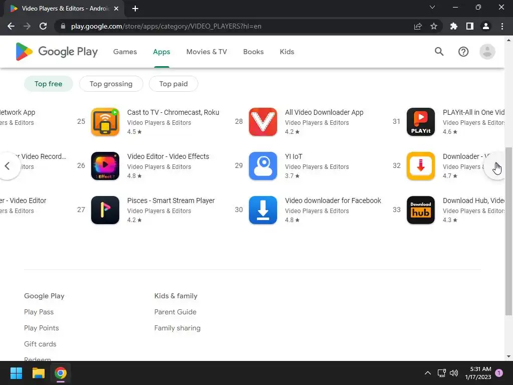Go back to the previous page
The width and height of the screenshot is (513, 385).
[x=11, y=26]
